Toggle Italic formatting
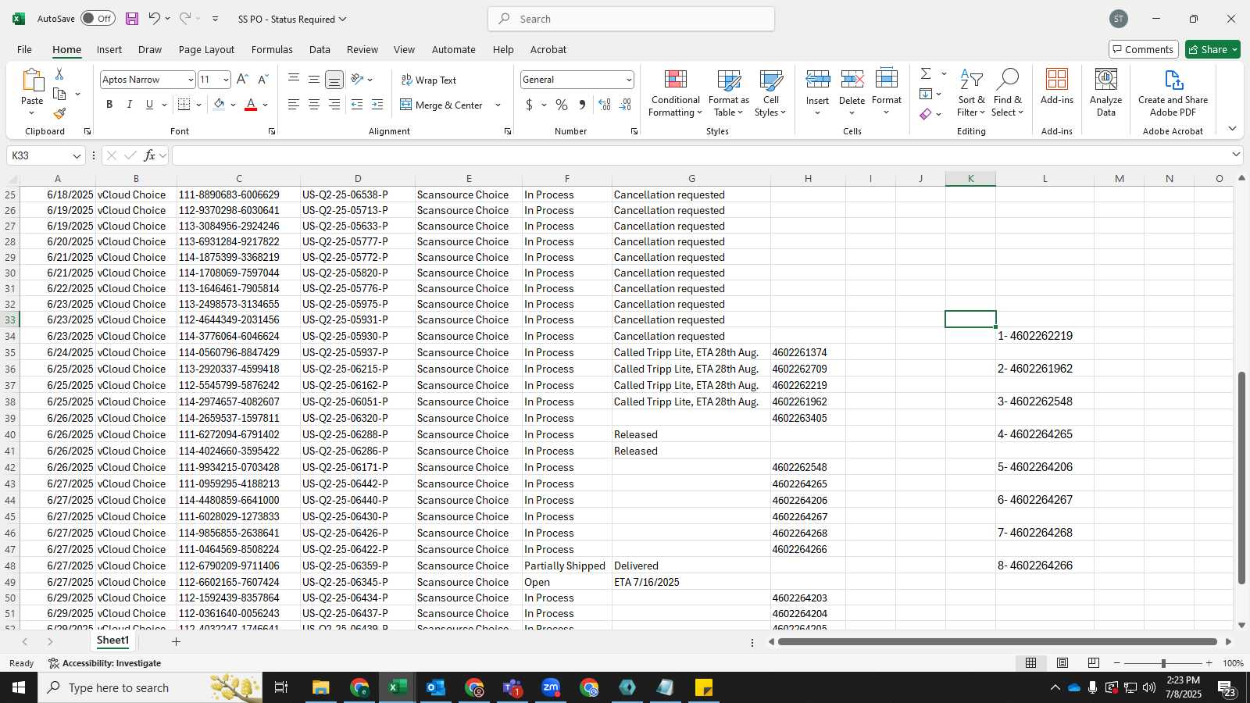This screenshot has height=703, width=1250. pos(129,105)
